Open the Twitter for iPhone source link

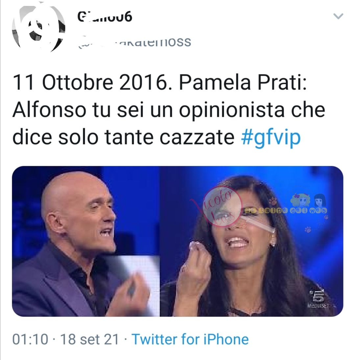click(x=190, y=339)
